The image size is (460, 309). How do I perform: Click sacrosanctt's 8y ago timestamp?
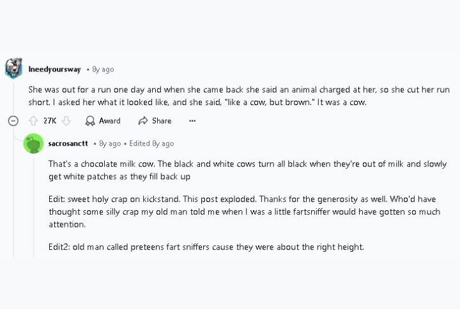tap(110, 144)
